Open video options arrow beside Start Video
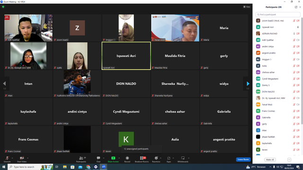This screenshot has width=303, height=170. [27, 158]
